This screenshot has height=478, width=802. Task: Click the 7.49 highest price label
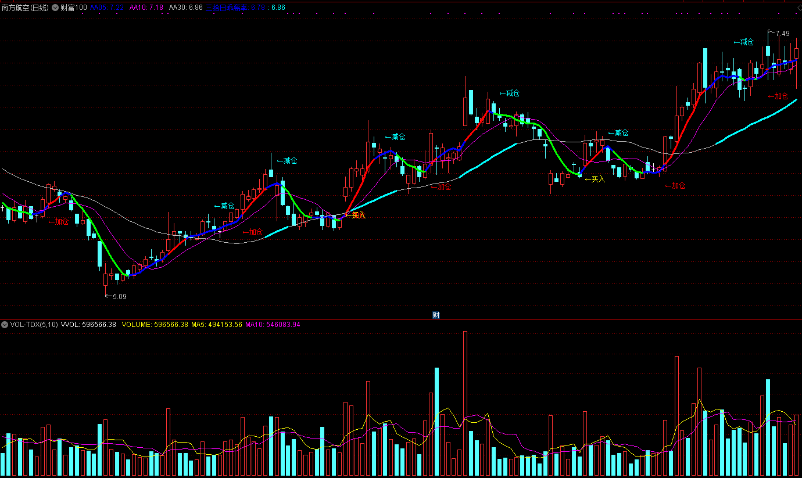[782, 34]
